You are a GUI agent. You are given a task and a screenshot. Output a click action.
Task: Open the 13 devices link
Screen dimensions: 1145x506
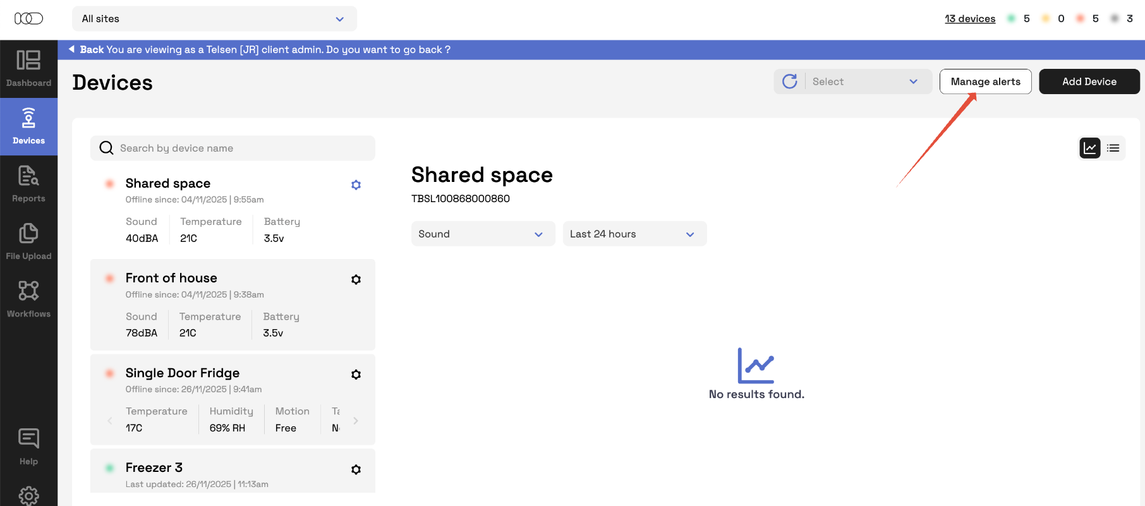point(970,19)
